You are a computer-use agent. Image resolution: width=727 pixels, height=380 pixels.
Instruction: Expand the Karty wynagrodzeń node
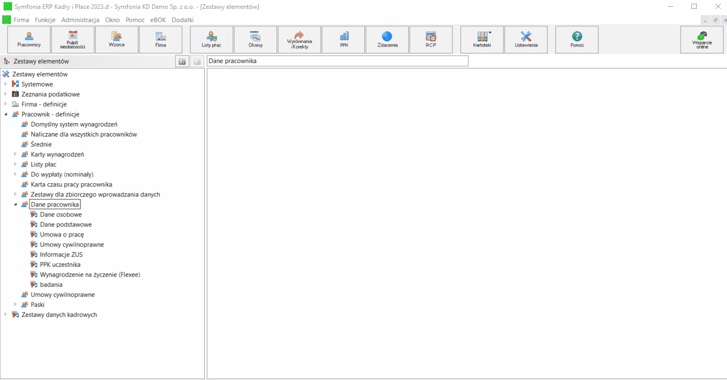pos(15,155)
